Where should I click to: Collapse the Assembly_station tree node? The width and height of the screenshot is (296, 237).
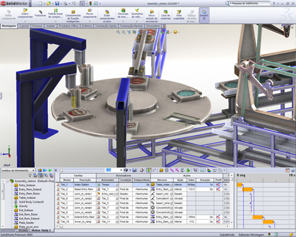pos(7,181)
